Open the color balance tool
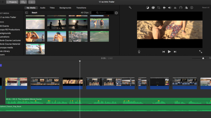The height and width of the screenshot is (118, 211). [x=148, y=8]
